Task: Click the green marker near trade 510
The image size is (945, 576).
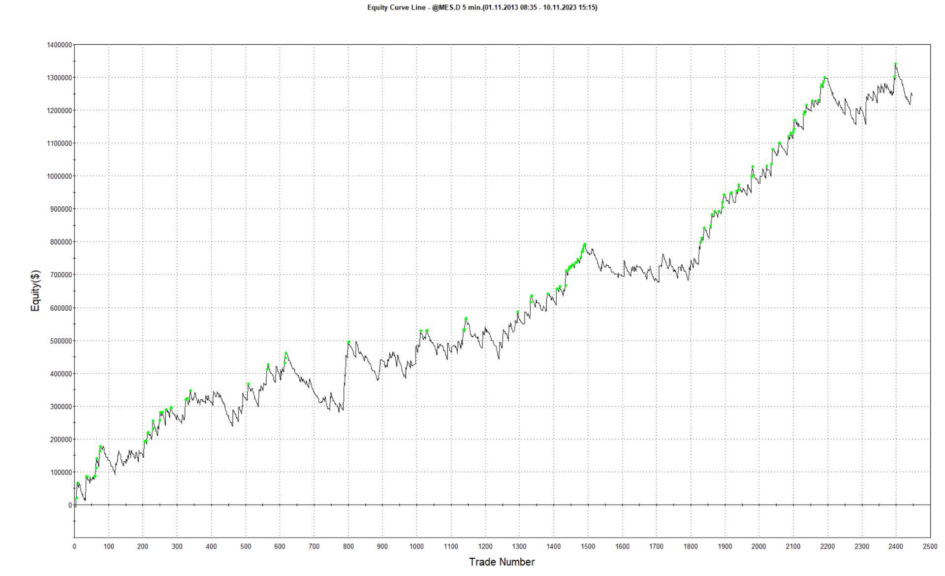Action: click(249, 384)
